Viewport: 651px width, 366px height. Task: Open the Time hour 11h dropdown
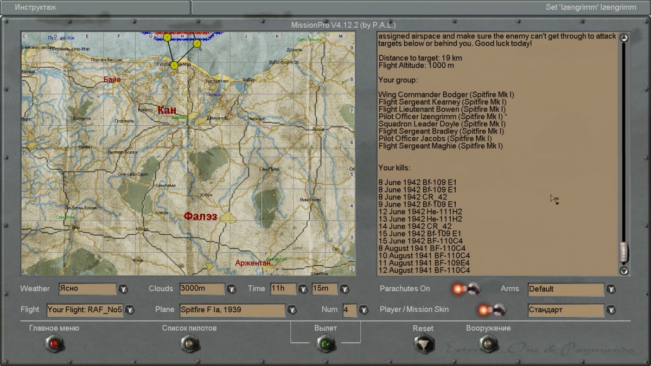coord(303,289)
